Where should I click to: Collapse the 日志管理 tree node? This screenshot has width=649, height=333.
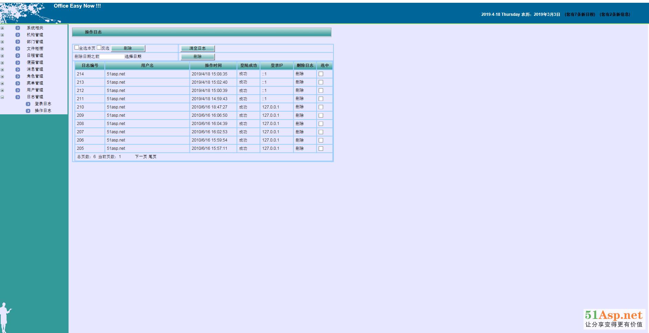2,97
